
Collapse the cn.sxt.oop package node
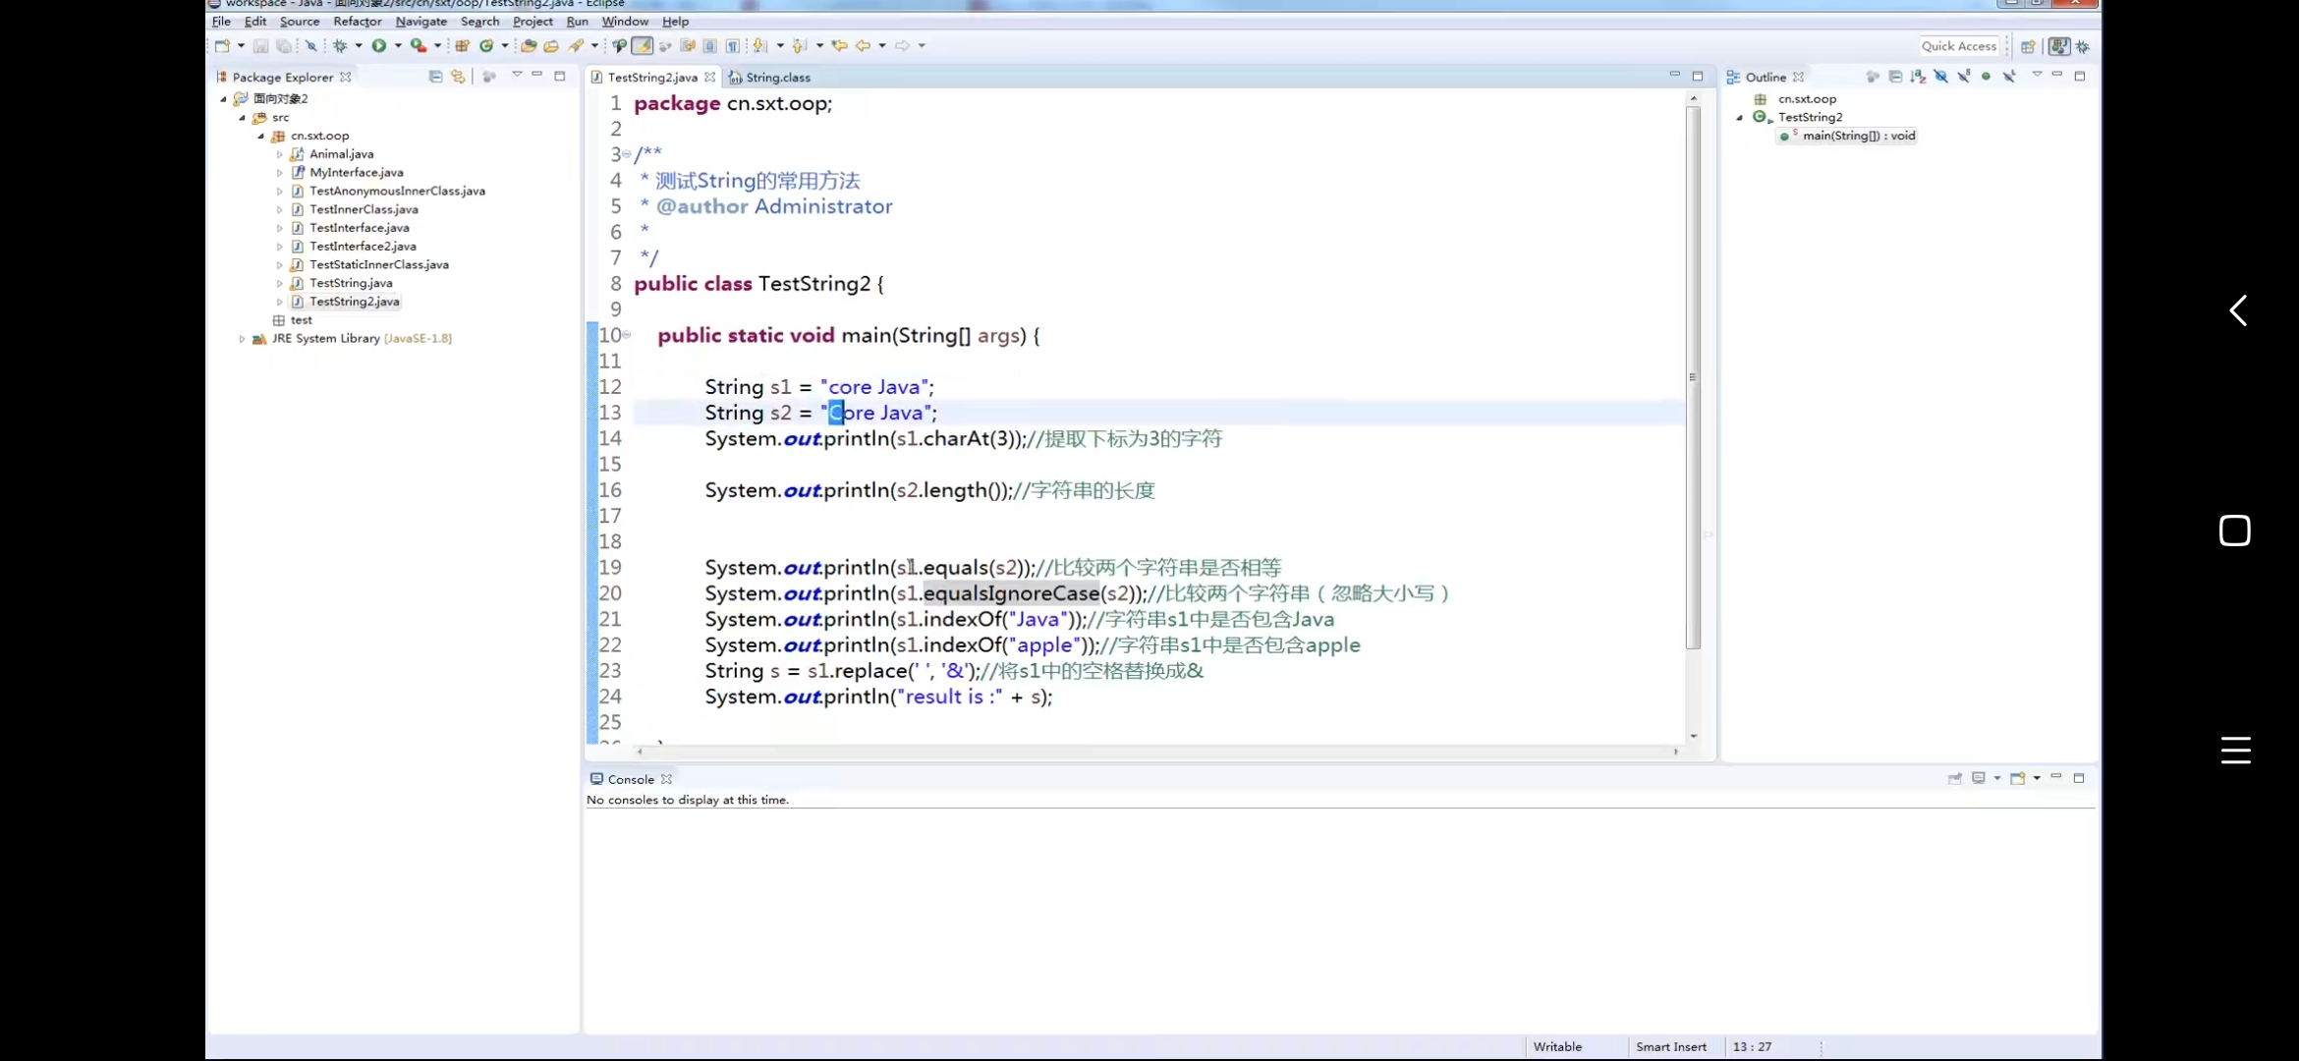click(261, 136)
